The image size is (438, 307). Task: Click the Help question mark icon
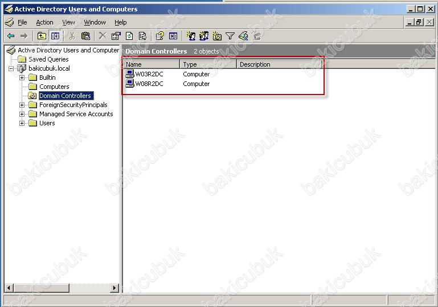coord(160,36)
